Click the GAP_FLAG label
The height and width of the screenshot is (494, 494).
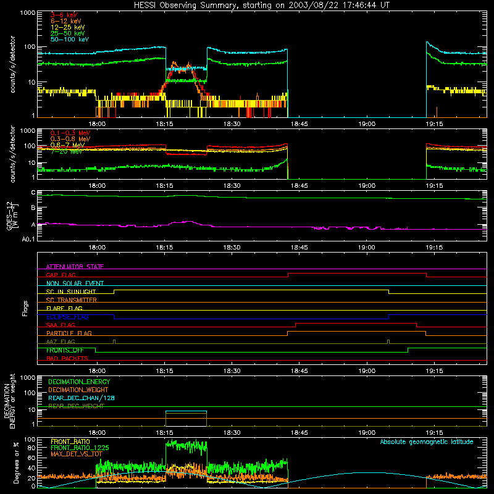pyautogui.click(x=61, y=275)
